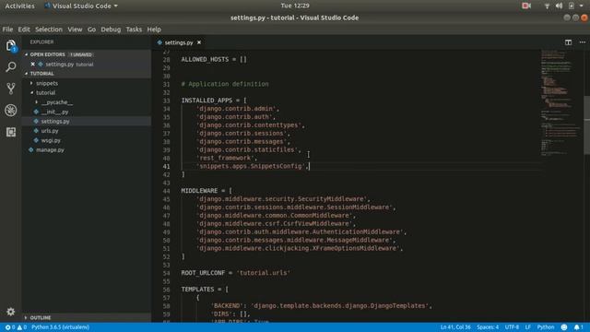Open the Explorer view in activity bar

11,45
